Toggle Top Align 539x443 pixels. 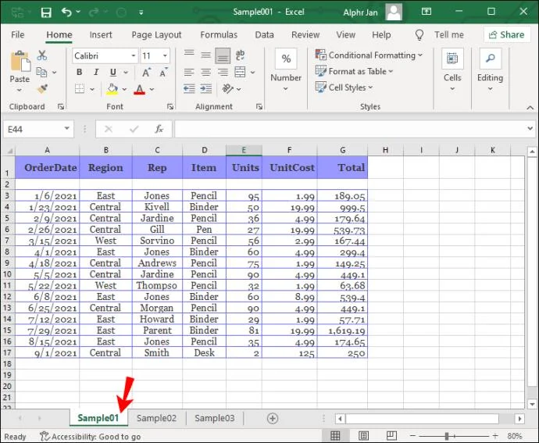pyautogui.click(x=189, y=55)
